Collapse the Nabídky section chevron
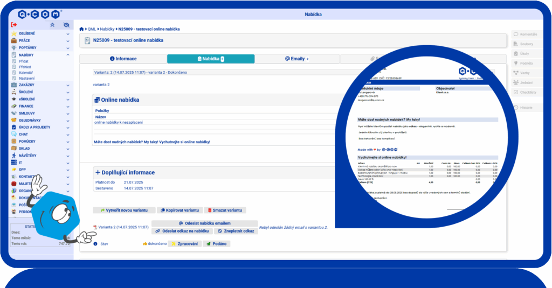The height and width of the screenshot is (288, 552). coord(68,55)
